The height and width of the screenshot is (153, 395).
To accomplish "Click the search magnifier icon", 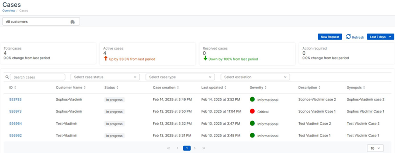I will click(7, 77).
